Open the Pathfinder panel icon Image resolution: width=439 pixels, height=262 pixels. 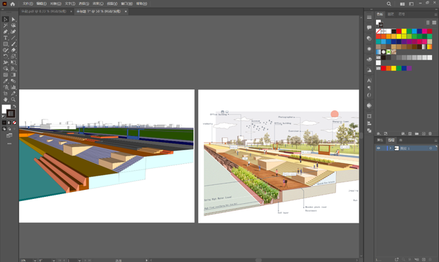pos(369,130)
